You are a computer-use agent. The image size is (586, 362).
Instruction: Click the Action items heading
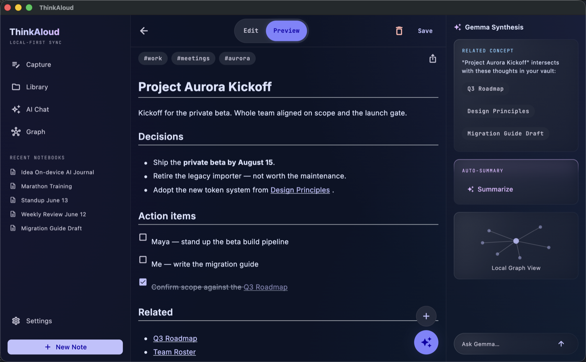coord(167,216)
